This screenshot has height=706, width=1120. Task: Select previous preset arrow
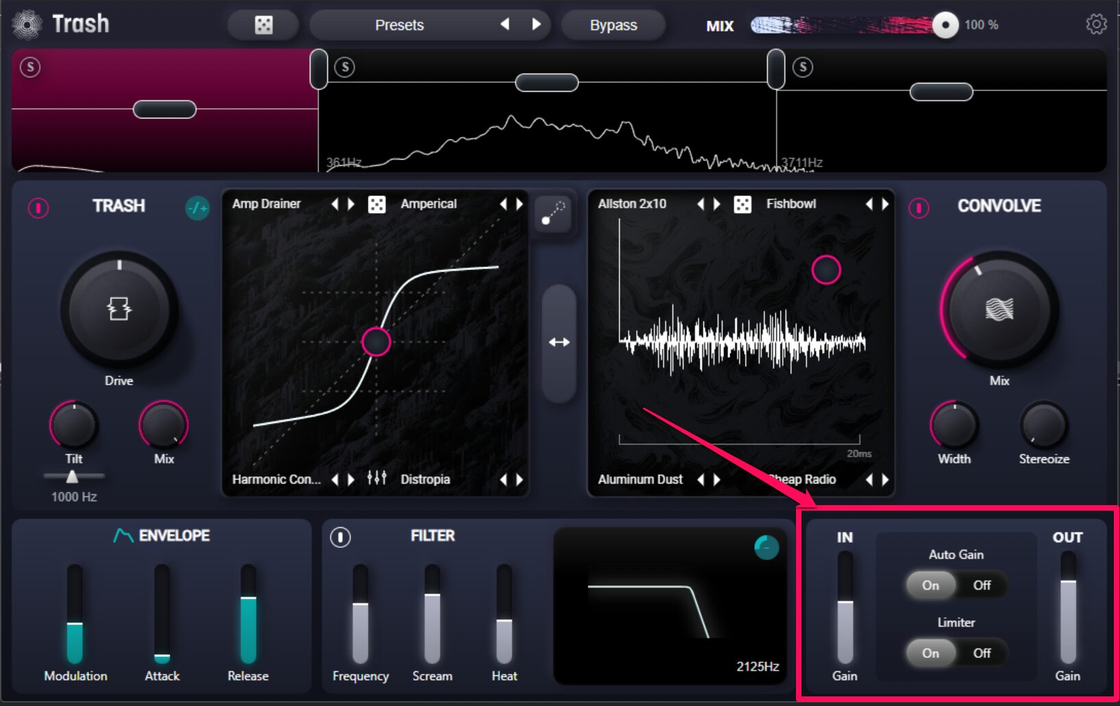pos(505,25)
